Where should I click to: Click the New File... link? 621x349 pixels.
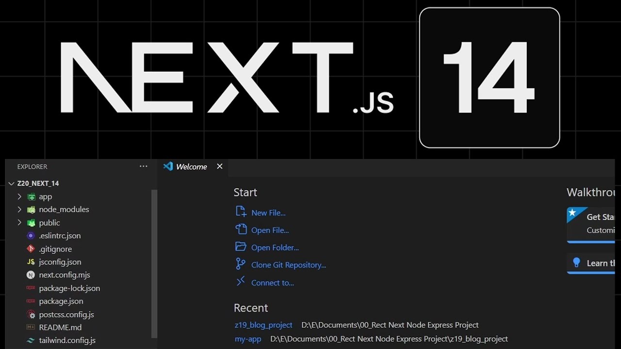[x=268, y=213]
